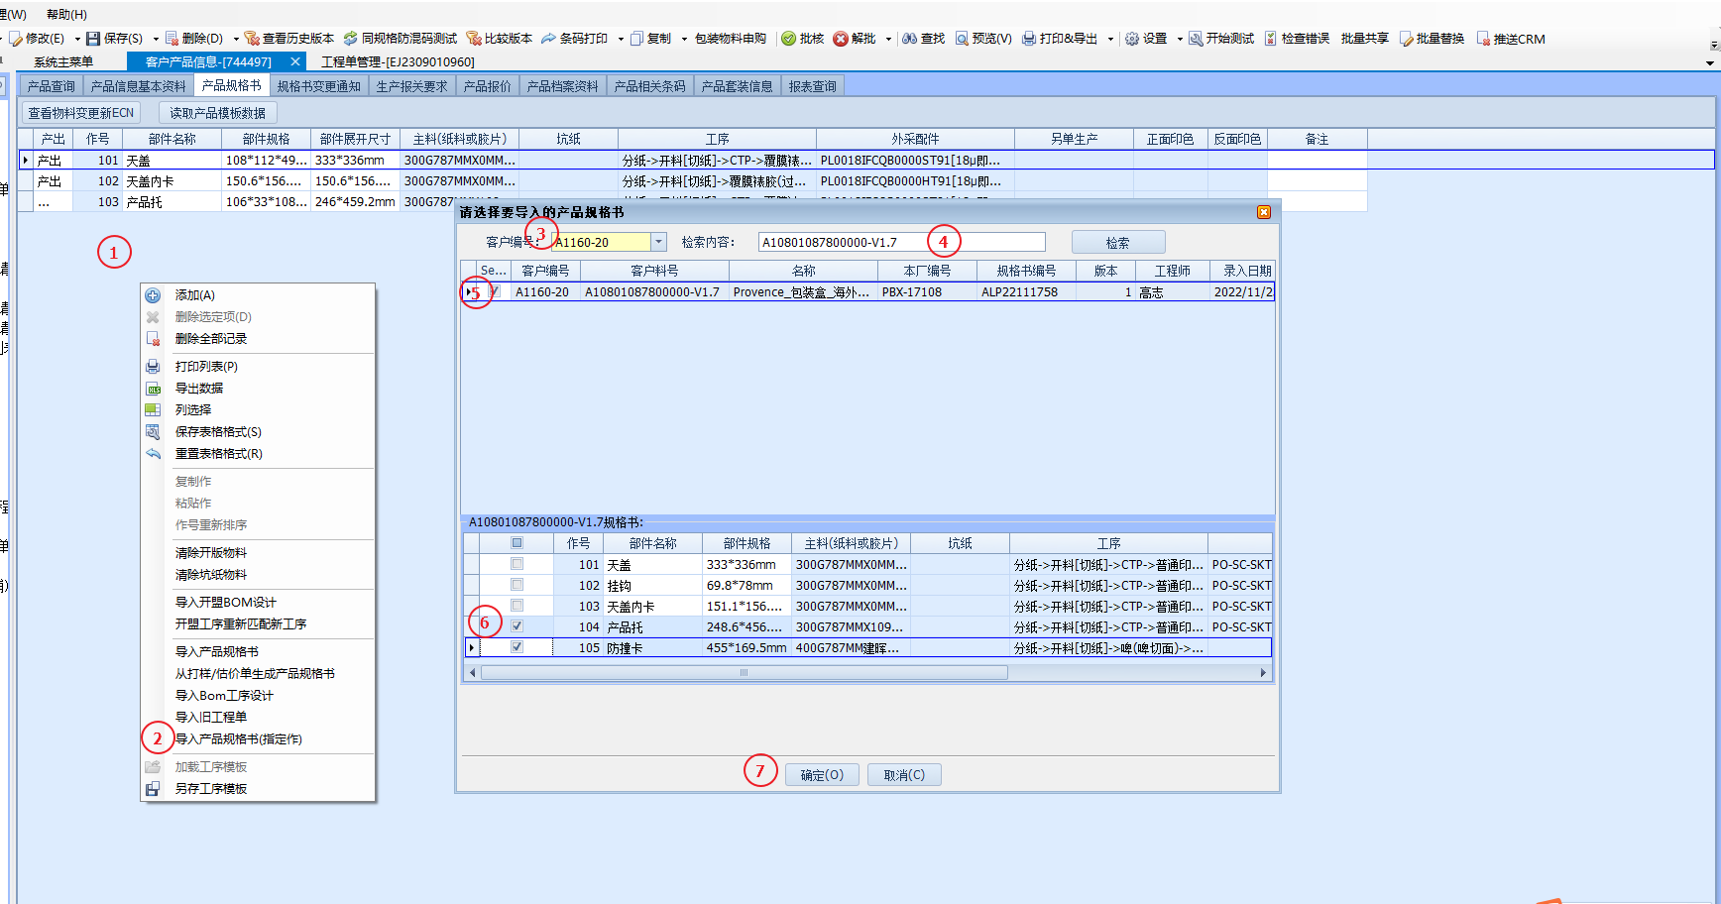The height and width of the screenshot is (904, 1721).
Task: Click 读取产品模板数据 button
Action: pos(218,113)
